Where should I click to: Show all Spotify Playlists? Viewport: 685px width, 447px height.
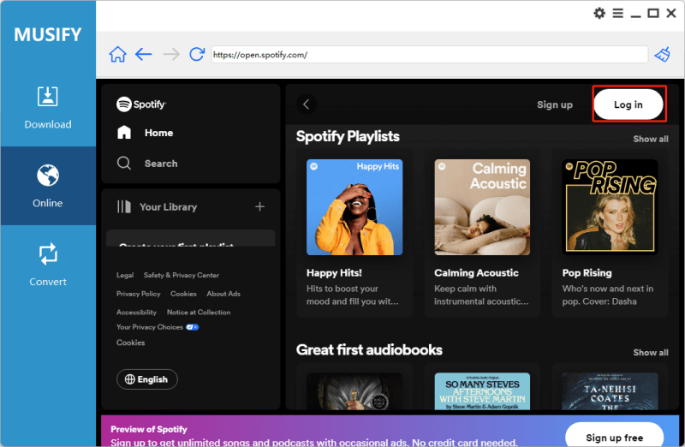click(651, 139)
